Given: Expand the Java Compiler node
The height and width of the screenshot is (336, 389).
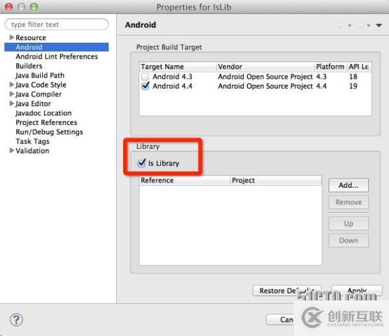Looking at the screenshot, I should click(12, 94).
